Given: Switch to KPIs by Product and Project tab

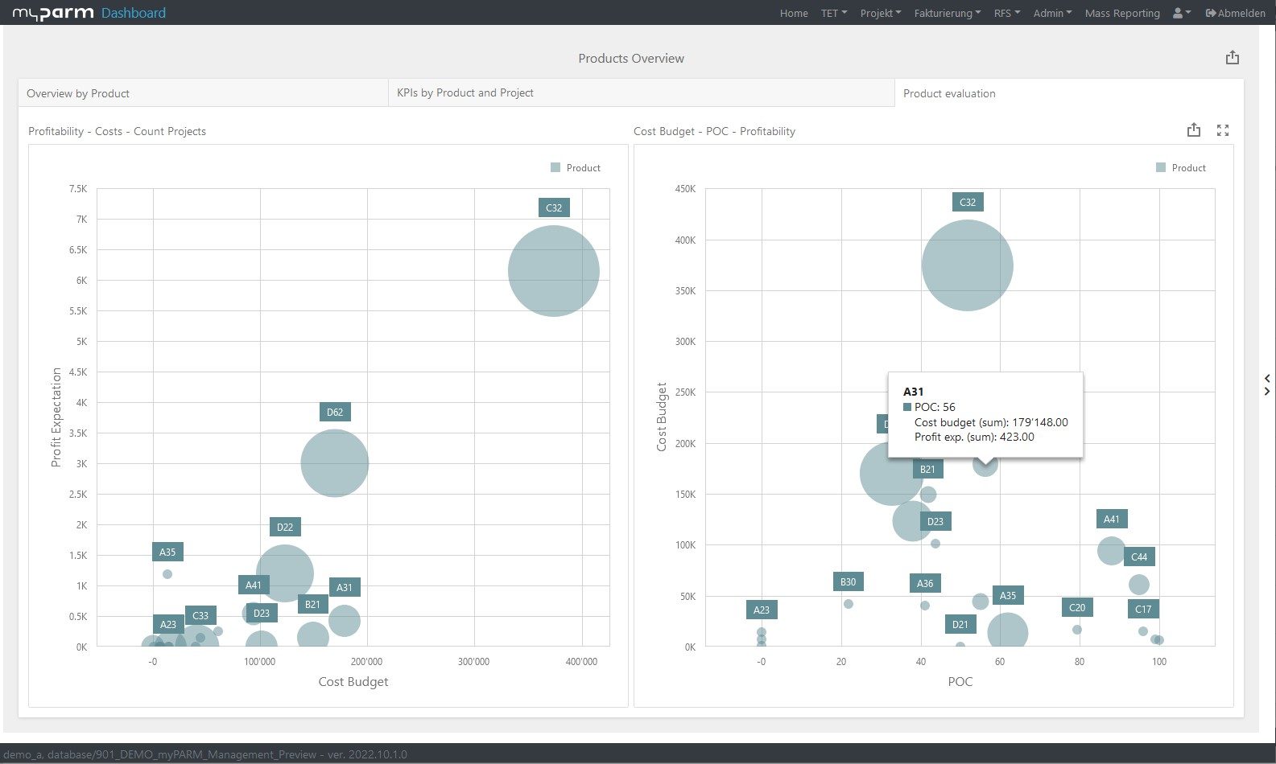Looking at the screenshot, I should coord(465,93).
